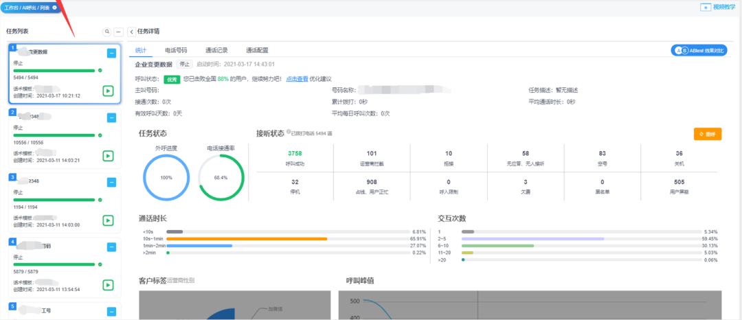Start task 3 with green play button

(109, 220)
